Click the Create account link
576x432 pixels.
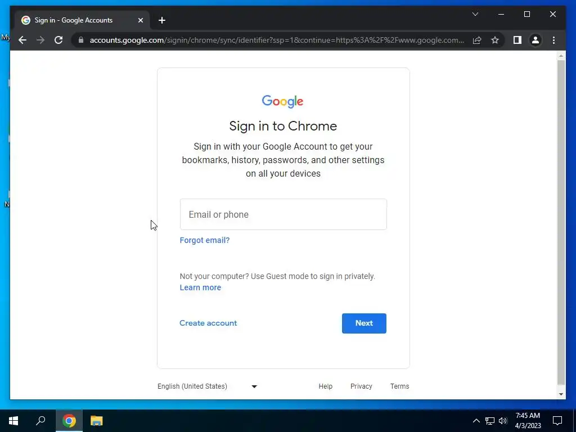208,323
